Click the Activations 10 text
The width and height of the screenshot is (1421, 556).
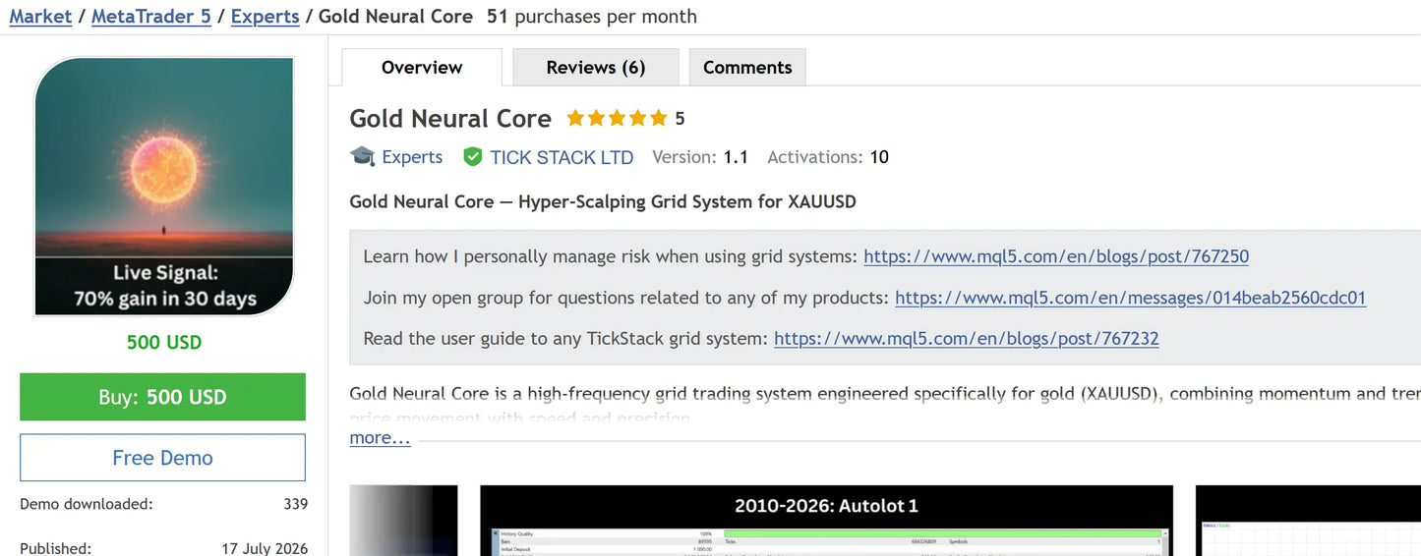[x=828, y=157]
